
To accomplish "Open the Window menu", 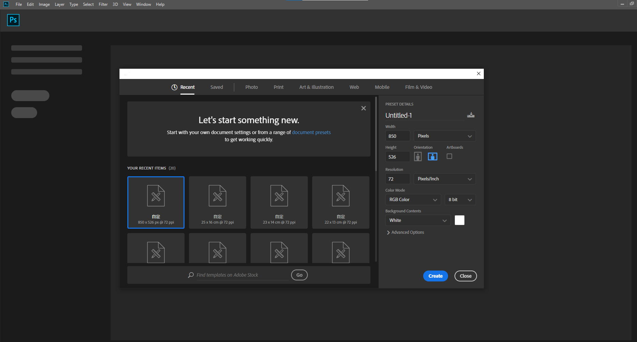I will pyautogui.click(x=143, y=4).
